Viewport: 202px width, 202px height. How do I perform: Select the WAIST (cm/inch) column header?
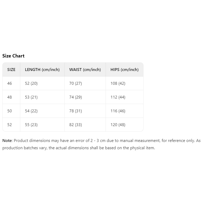[85, 70]
